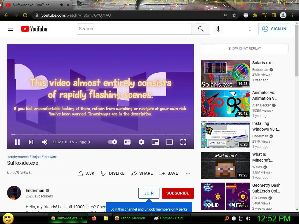299x224 pixels.
Task: Click Alan Becker channel name
Action: pyautogui.click(x=261, y=105)
